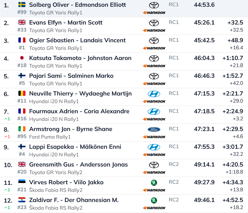Click the Swedish flag beside Solberg Oliver
The height and width of the screenshot is (213, 248).
(x=22, y=5)
